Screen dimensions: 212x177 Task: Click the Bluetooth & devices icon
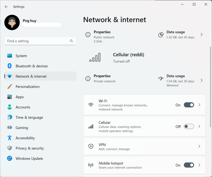[9, 66]
